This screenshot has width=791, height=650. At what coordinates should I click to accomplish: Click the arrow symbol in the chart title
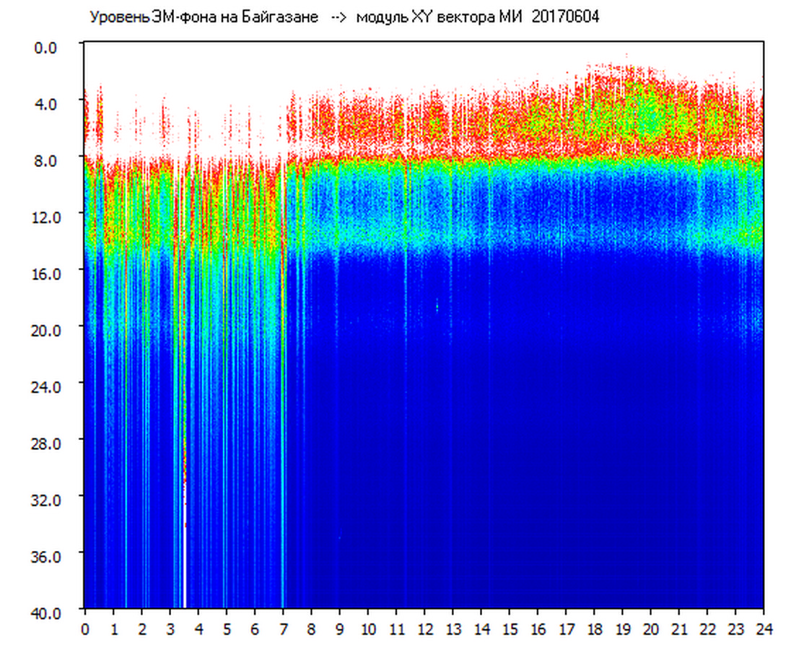(x=338, y=17)
